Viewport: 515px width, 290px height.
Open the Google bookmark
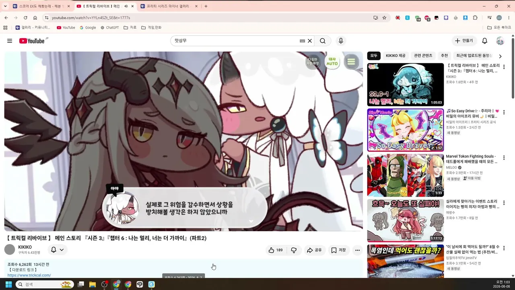(88, 27)
